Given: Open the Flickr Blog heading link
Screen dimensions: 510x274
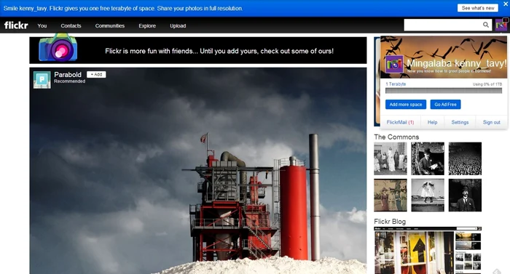Looking at the screenshot, I should 390,222.
